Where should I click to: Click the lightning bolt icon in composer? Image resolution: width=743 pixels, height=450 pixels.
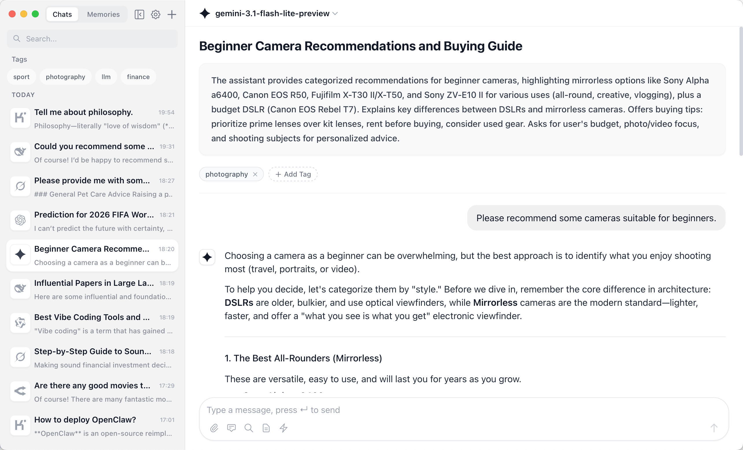click(x=284, y=428)
